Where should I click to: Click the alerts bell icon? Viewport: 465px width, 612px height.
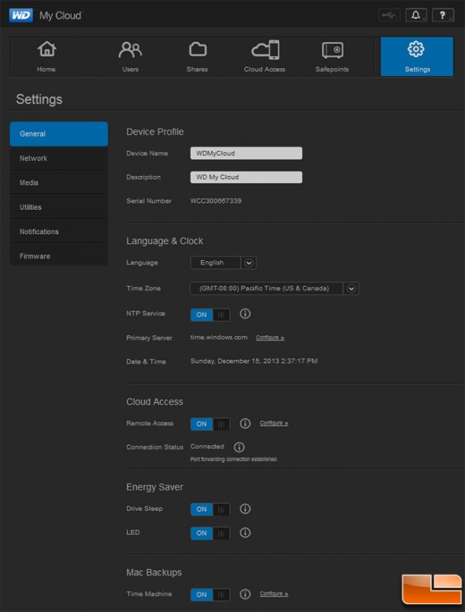click(416, 14)
